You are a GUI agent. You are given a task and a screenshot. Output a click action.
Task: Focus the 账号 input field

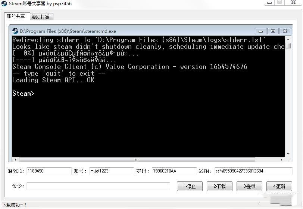click(112, 171)
